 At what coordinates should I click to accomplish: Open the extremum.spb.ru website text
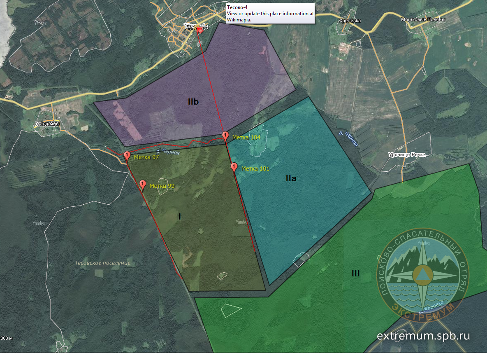click(423, 336)
